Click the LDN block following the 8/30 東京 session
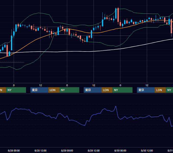 pyautogui.click(x=160, y=90)
